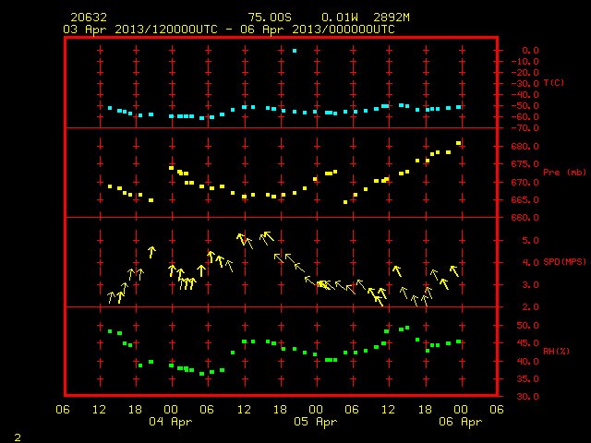Image resolution: width=591 pixels, height=443 pixels.
Task: Click the number 2 at bottom left
Action: tap(18, 437)
